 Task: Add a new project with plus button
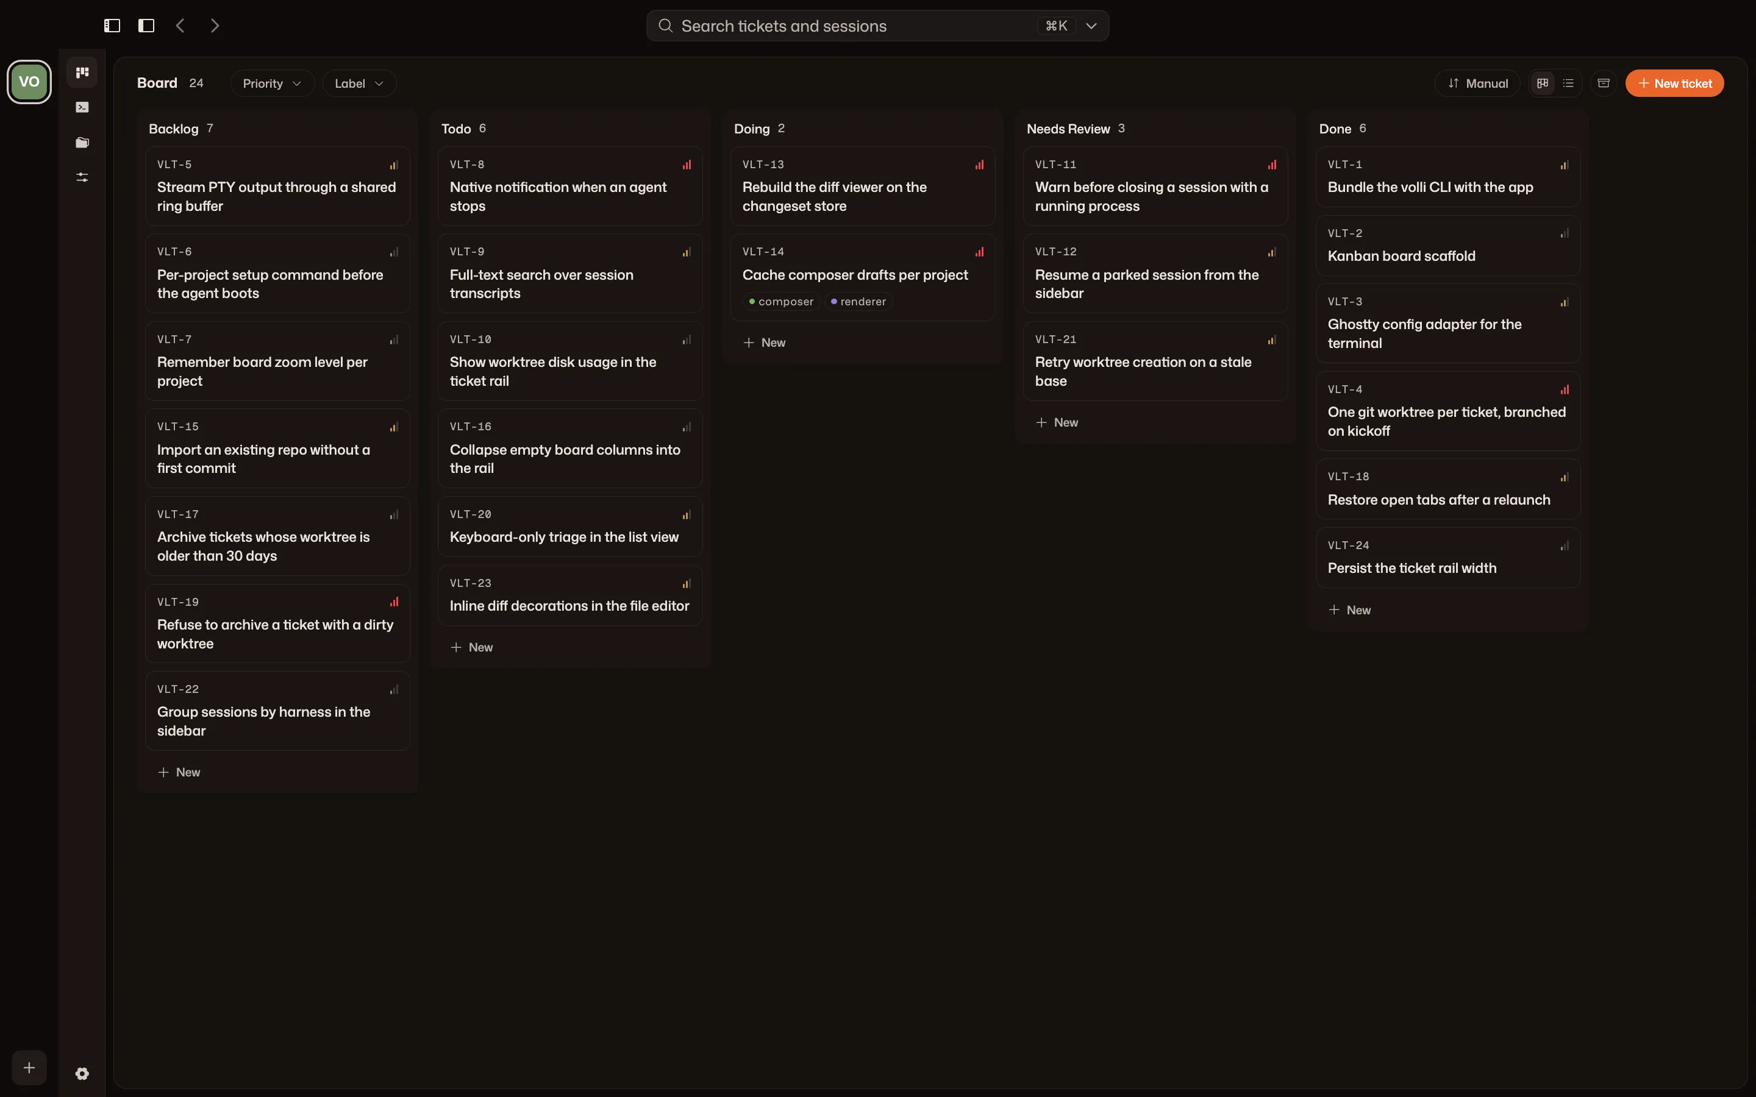29,1067
